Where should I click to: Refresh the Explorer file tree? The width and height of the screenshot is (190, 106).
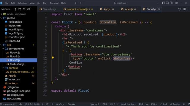pyautogui.click(x=24, y=9)
